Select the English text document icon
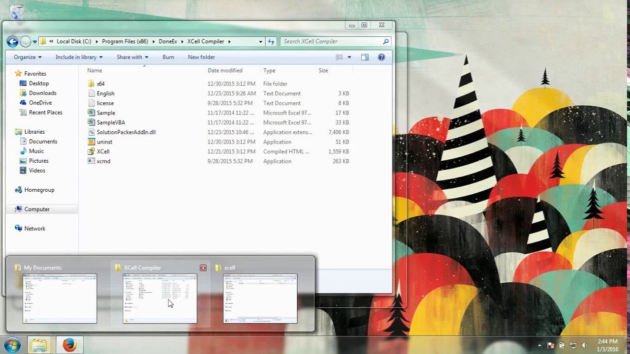630x354 pixels. (x=91, y=93)
